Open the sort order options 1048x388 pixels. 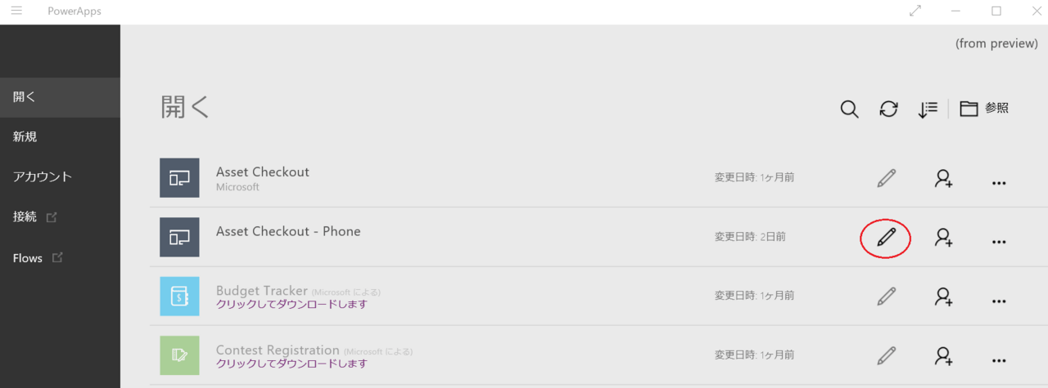tap(928, 109)
